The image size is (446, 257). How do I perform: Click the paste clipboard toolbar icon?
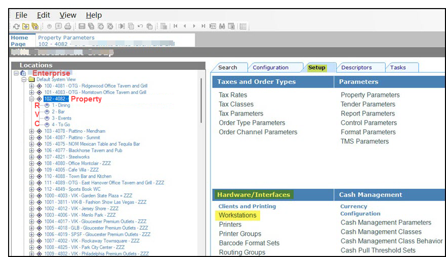[x=150, y=26]
